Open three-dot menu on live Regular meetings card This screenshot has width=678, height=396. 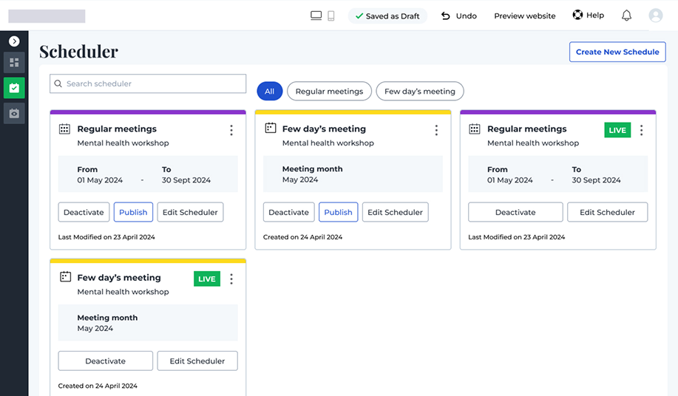click(641, 130)
